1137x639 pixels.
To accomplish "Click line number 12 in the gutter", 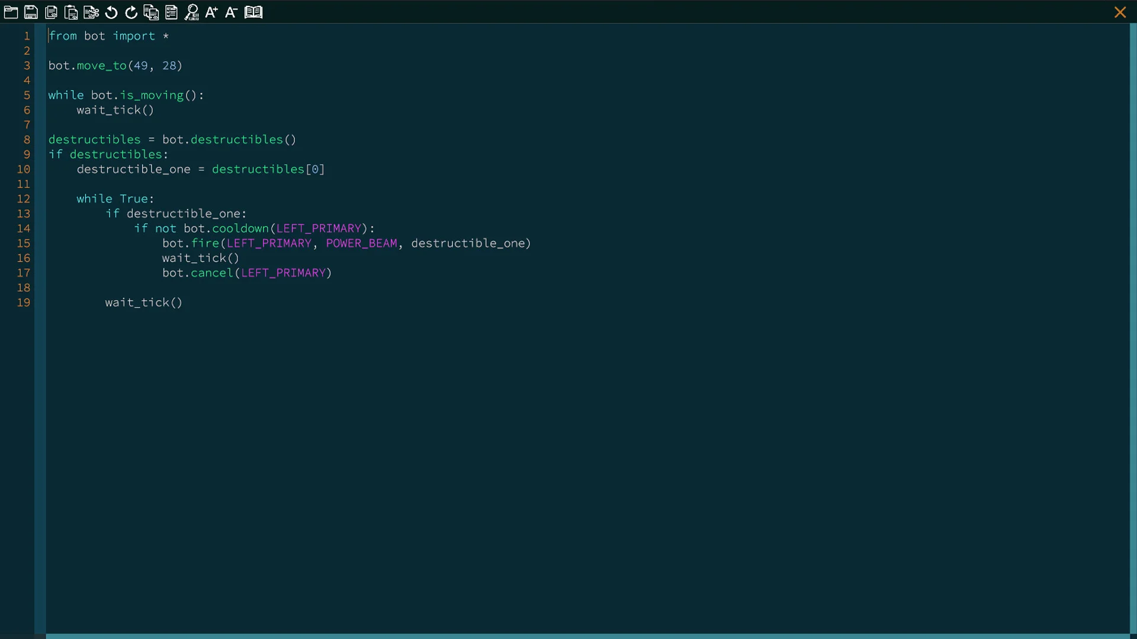I will point(24,199).
